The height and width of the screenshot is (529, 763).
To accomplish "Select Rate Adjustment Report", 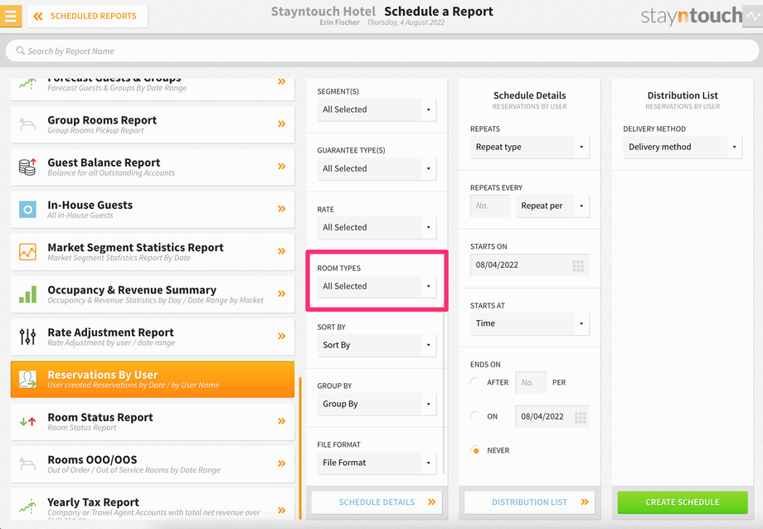I will (153, 337).
